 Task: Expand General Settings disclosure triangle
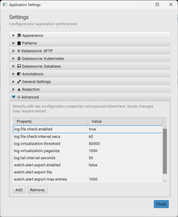tap(13, 82)
